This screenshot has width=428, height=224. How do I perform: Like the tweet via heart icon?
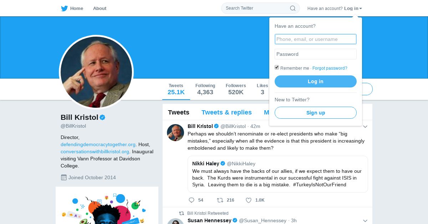(x=249, y=200)
